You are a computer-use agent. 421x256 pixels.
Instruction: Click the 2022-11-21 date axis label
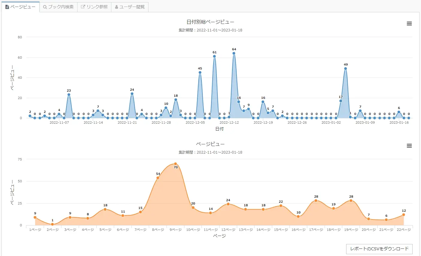(x=127, y=122)
